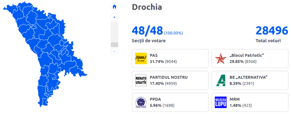Click the Drochia district title
The width and height of the screenshot is (291, 114).
click(147, 7)
